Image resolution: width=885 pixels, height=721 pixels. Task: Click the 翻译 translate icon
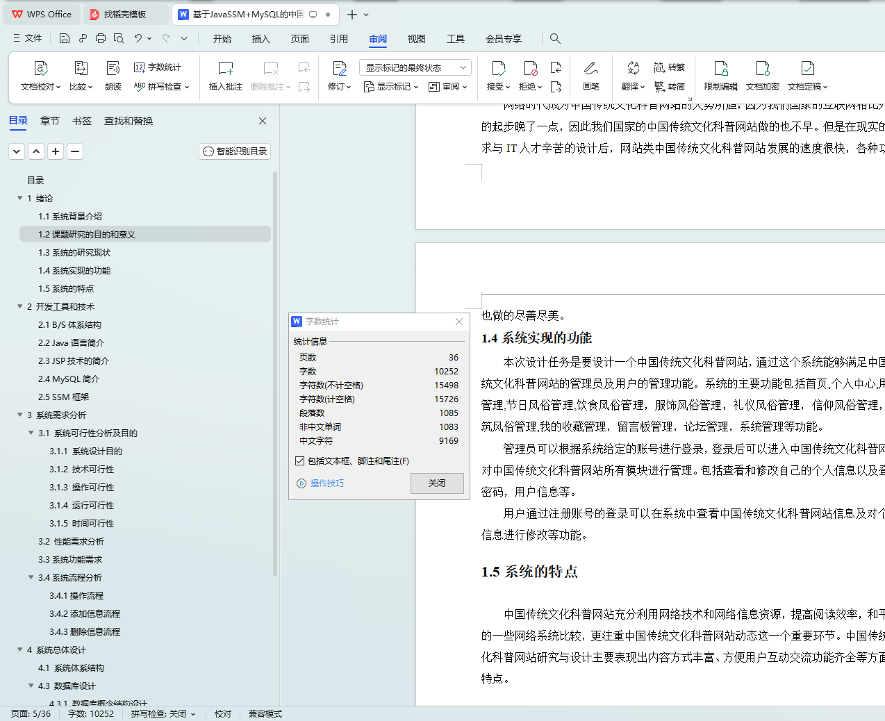click(x=633, y=68)
